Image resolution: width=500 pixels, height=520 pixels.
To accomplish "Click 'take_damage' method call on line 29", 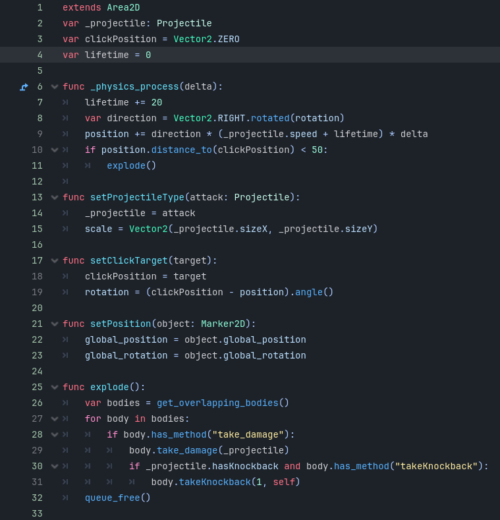I will (x=187, y=450).
